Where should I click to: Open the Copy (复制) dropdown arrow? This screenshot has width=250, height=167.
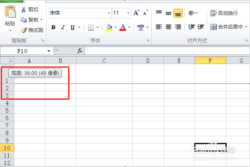click(42, 20)
